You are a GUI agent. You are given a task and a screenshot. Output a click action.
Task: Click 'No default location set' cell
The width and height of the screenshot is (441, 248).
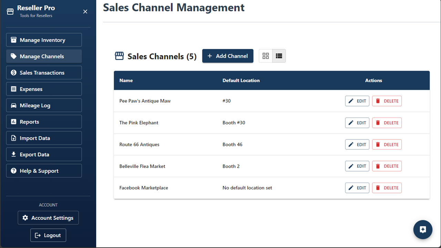click(247, 188)
